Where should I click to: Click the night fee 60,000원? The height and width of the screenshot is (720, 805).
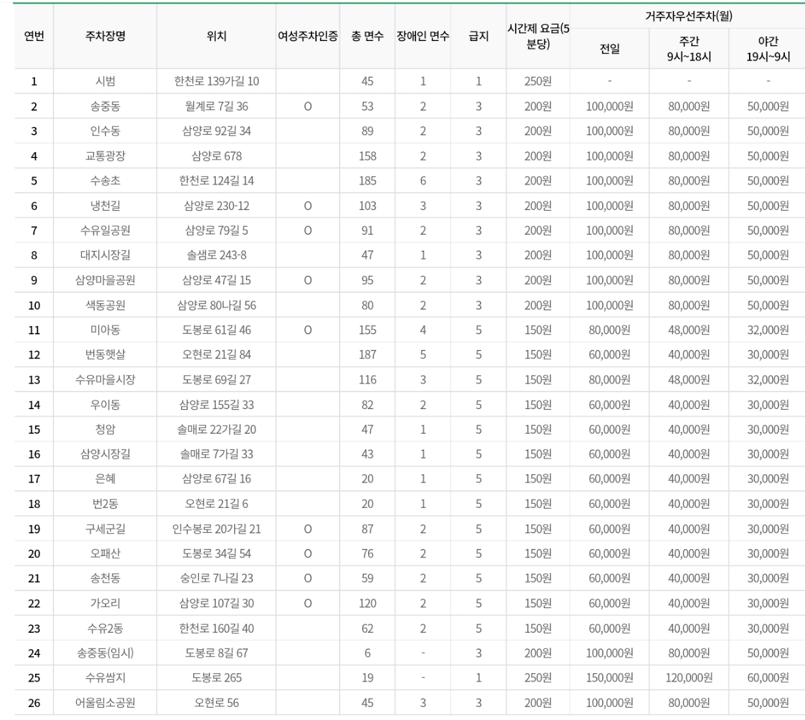coord(768,678)
